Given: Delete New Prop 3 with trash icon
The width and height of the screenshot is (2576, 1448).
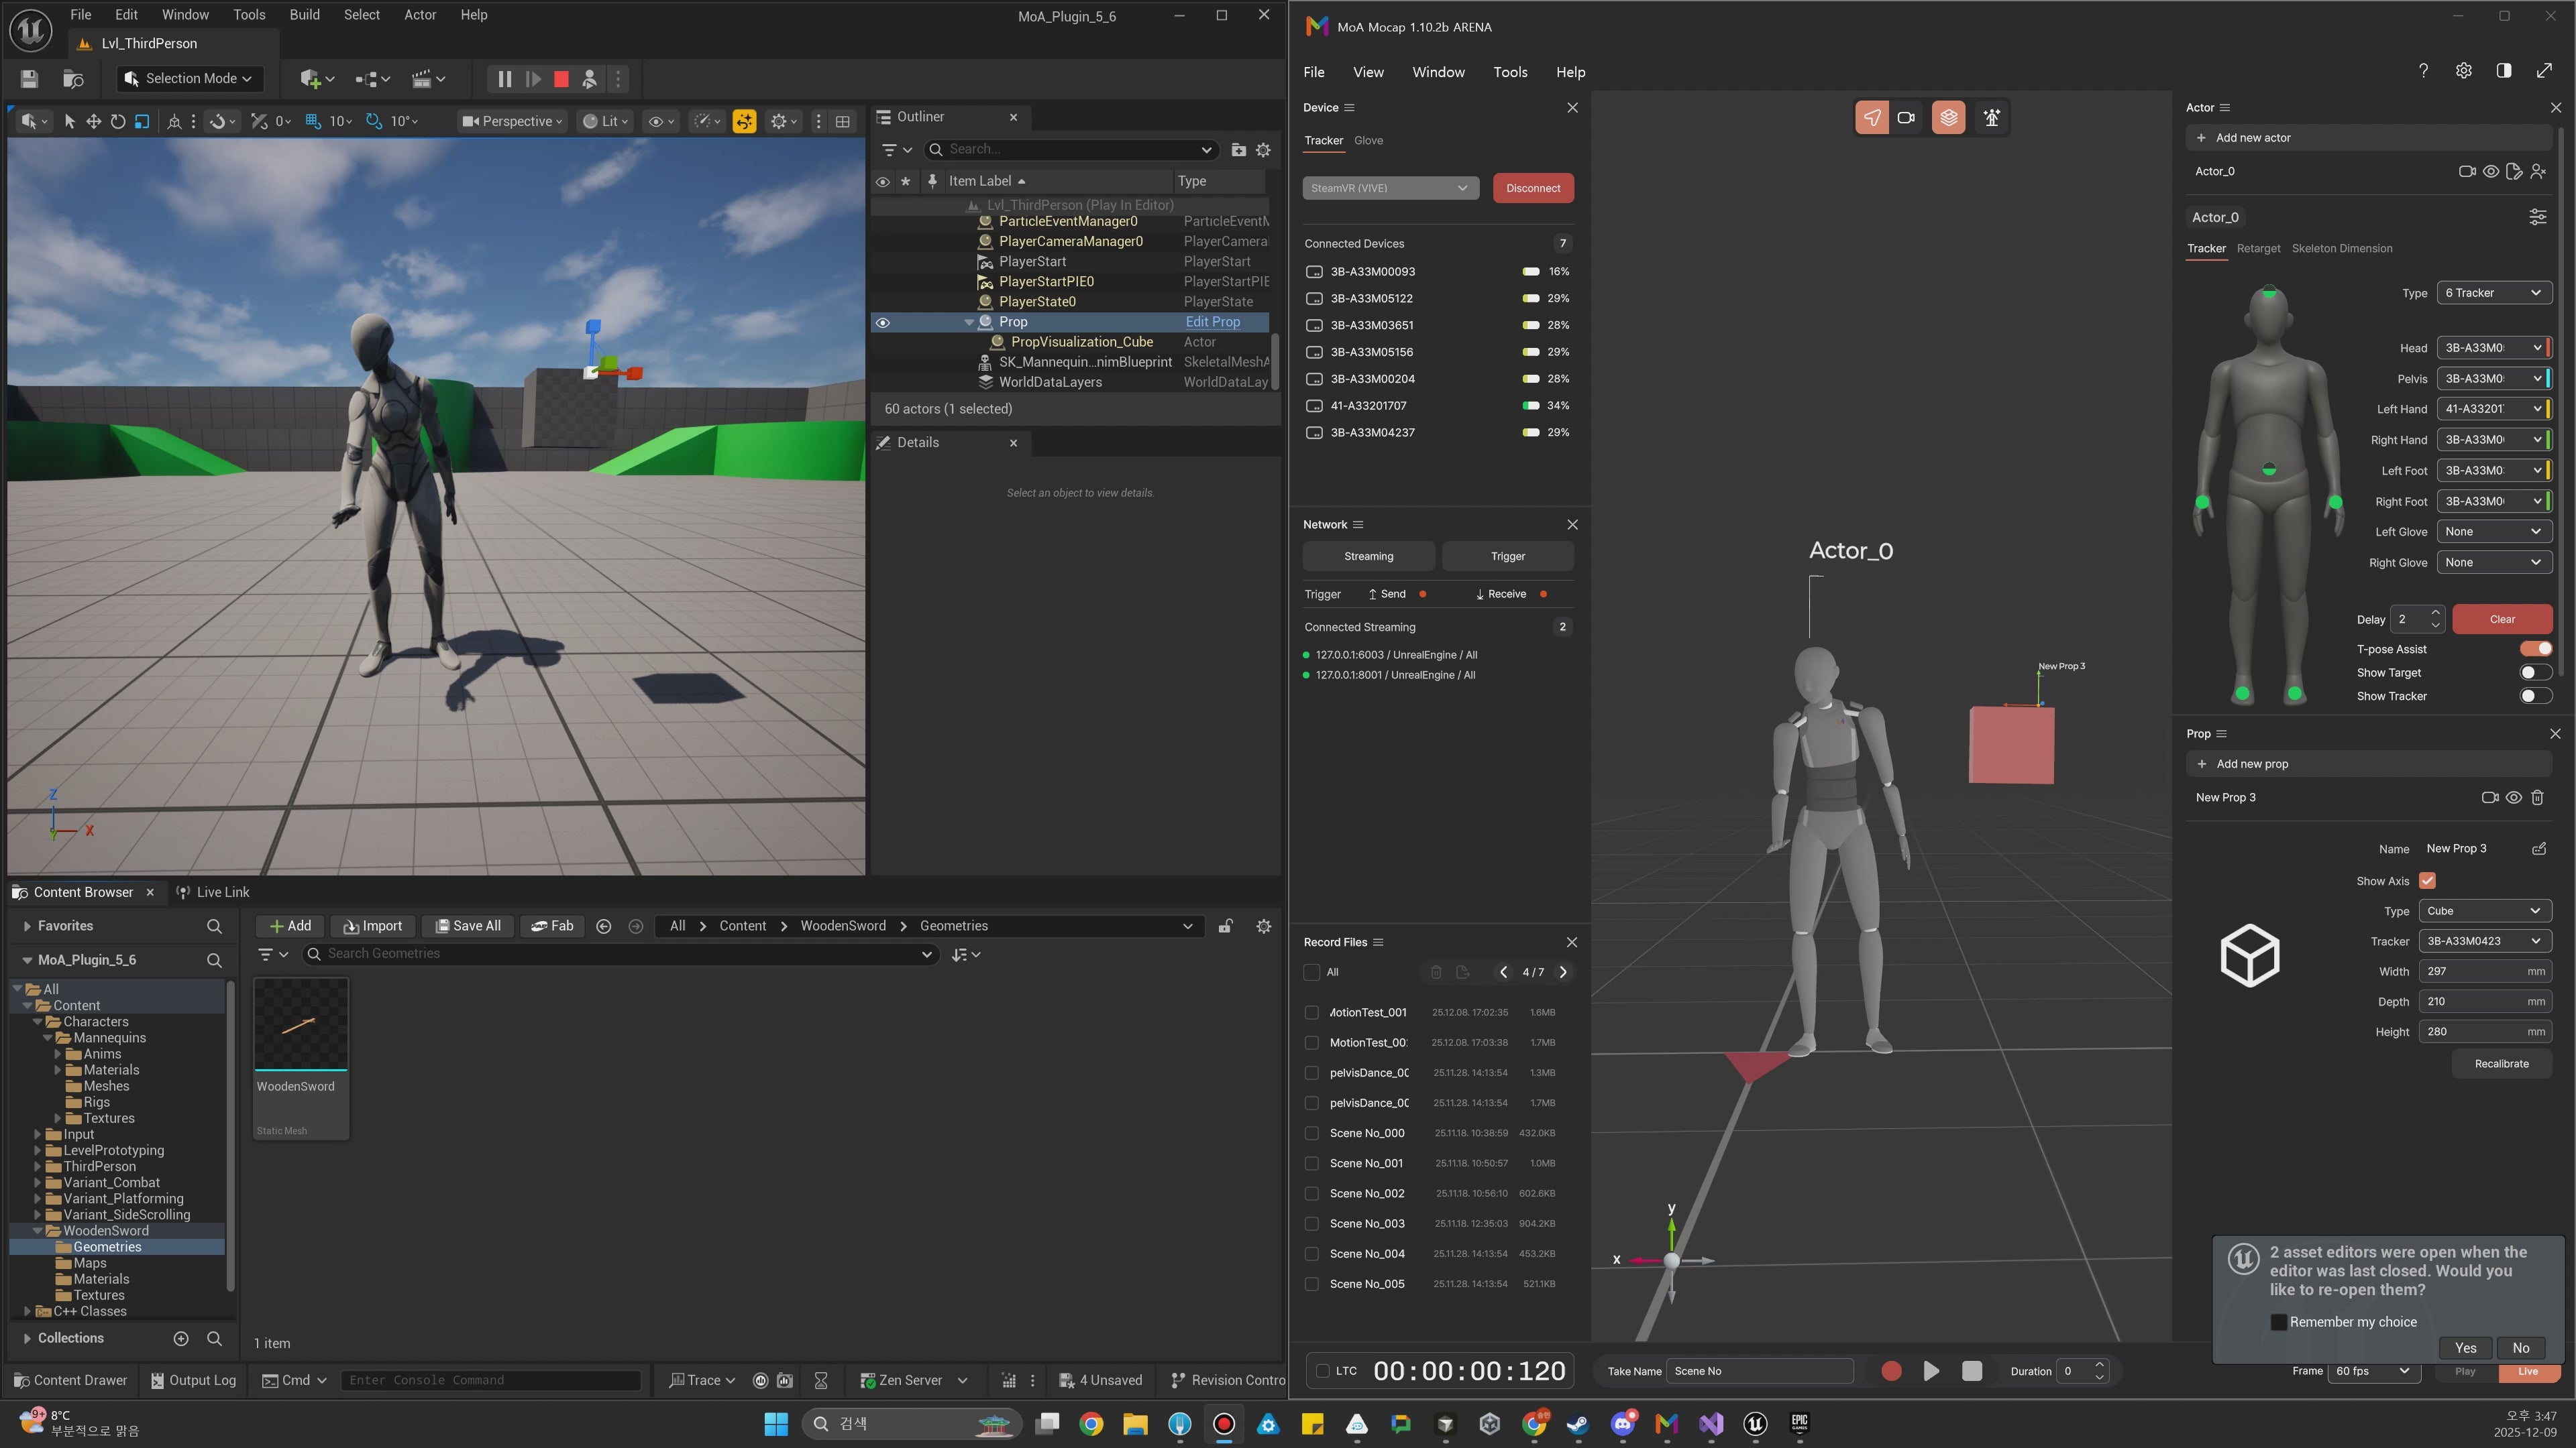Looking at the screenshot, I should point(2537,798).
